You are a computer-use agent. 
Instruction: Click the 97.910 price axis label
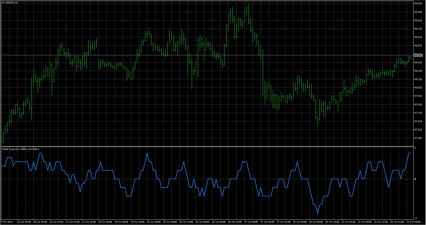tap(418, 96)
